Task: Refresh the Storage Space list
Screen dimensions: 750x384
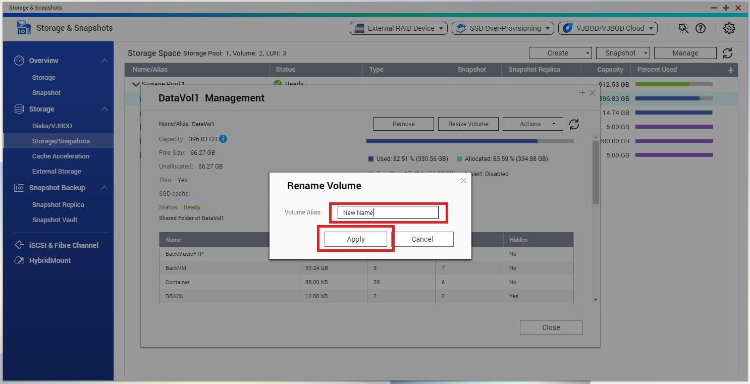Action: (727, 53)
